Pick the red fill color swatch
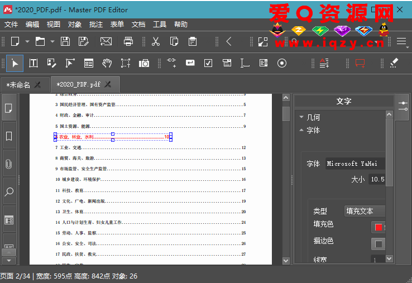This screenshot has width=412, height=283. click(379, 227)
